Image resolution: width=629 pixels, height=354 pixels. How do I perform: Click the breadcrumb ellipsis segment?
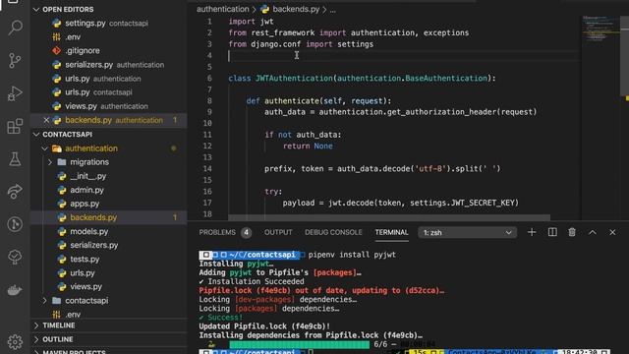click(x=332, y=10)
